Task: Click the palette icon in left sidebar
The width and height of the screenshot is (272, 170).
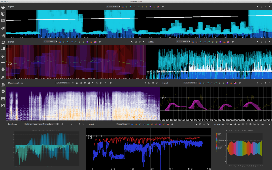Action: tap(3, 7)
